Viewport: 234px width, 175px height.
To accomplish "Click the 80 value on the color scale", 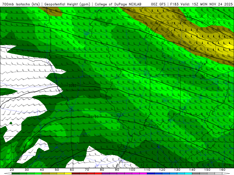I will point(102,170).
